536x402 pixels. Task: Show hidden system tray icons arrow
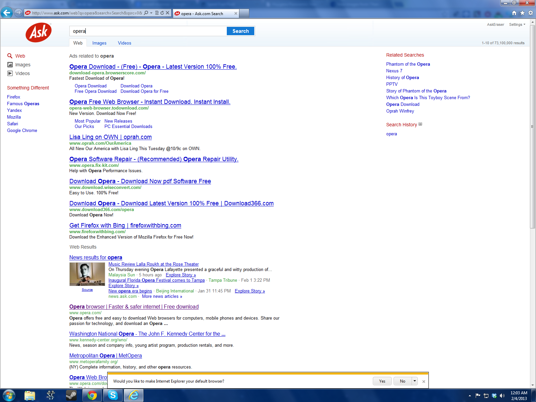click(x=470, y=396)
